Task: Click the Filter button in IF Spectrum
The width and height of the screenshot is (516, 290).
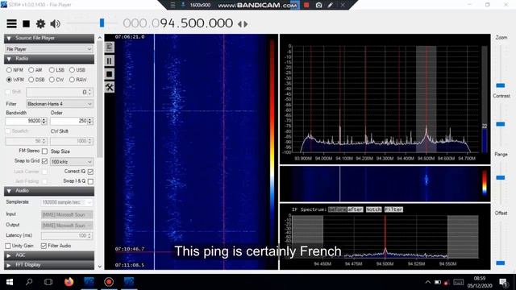Action: [393, 209]
